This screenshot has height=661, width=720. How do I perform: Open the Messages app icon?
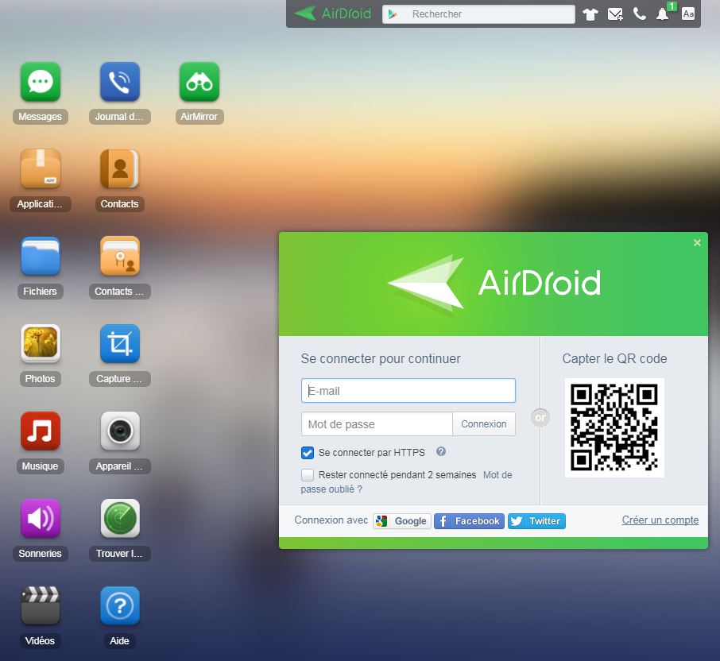click(41, 82)
